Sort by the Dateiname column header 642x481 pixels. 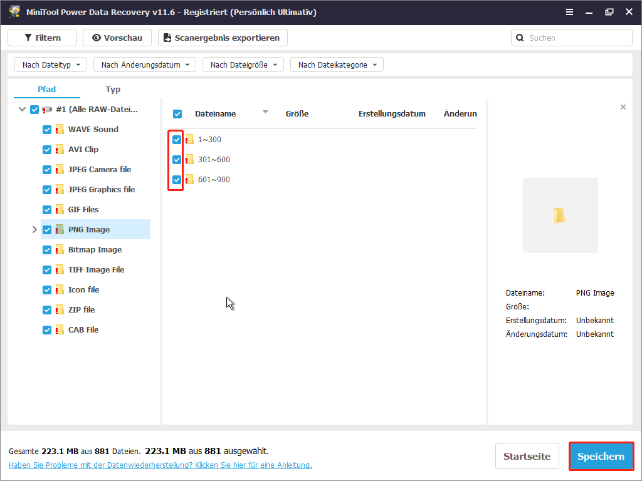[x=216, y=114]
